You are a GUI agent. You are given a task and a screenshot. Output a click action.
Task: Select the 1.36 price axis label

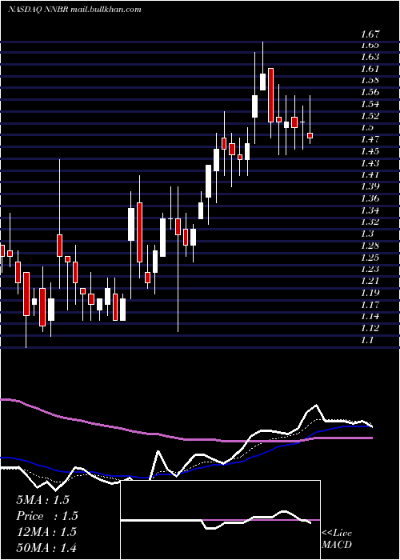370,198
